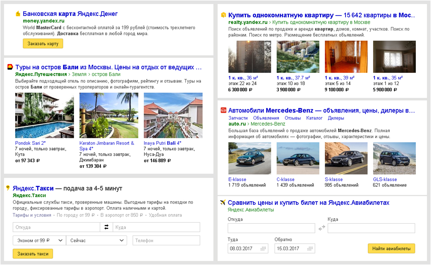Click the airplane icon by Авиабилеты title
Screen dimensions: 431x265
(223, 202)
